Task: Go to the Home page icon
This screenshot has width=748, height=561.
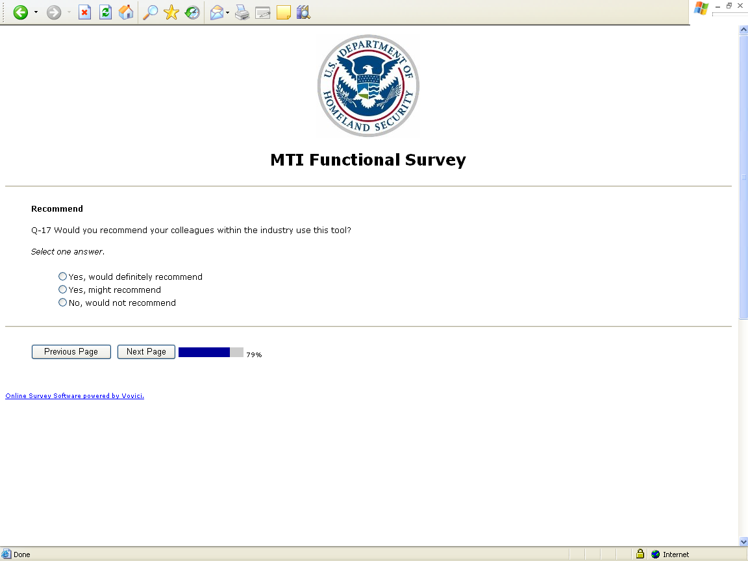Action: click(126, 12)
